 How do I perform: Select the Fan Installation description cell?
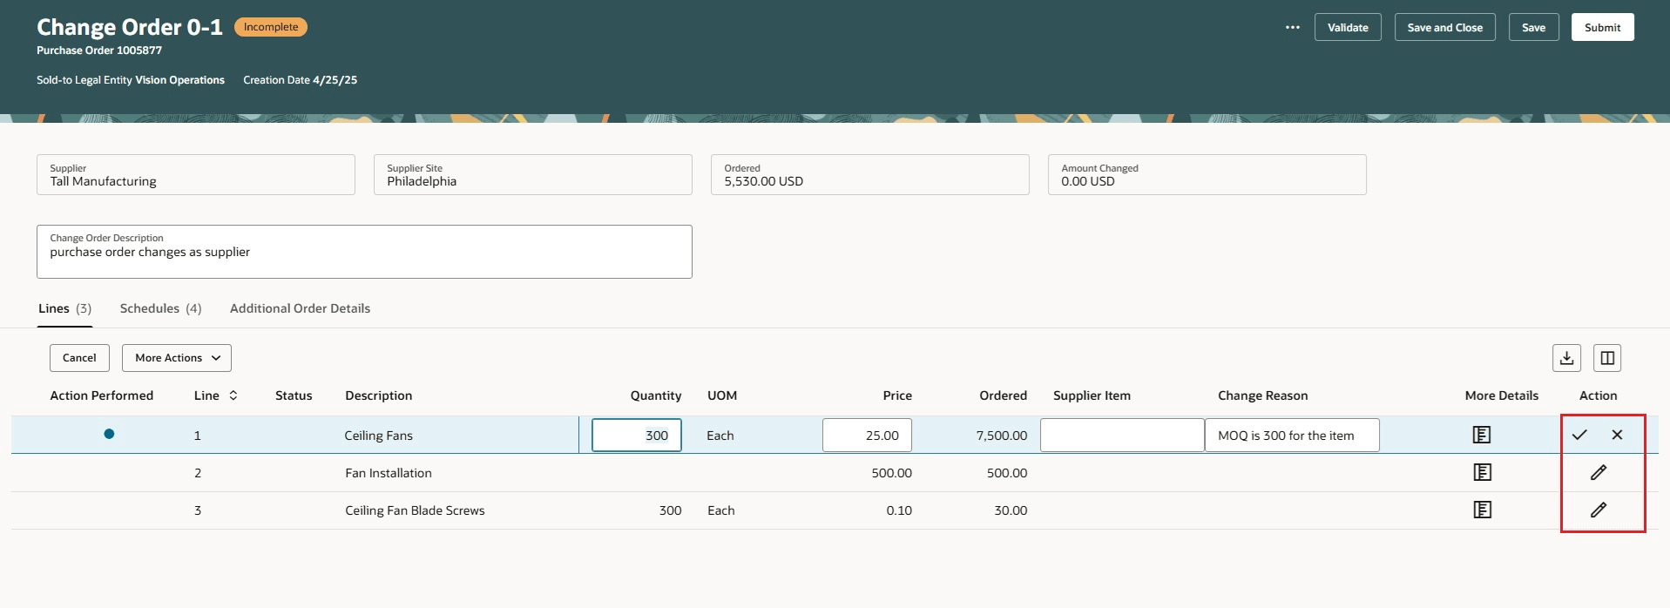(389, 473)
